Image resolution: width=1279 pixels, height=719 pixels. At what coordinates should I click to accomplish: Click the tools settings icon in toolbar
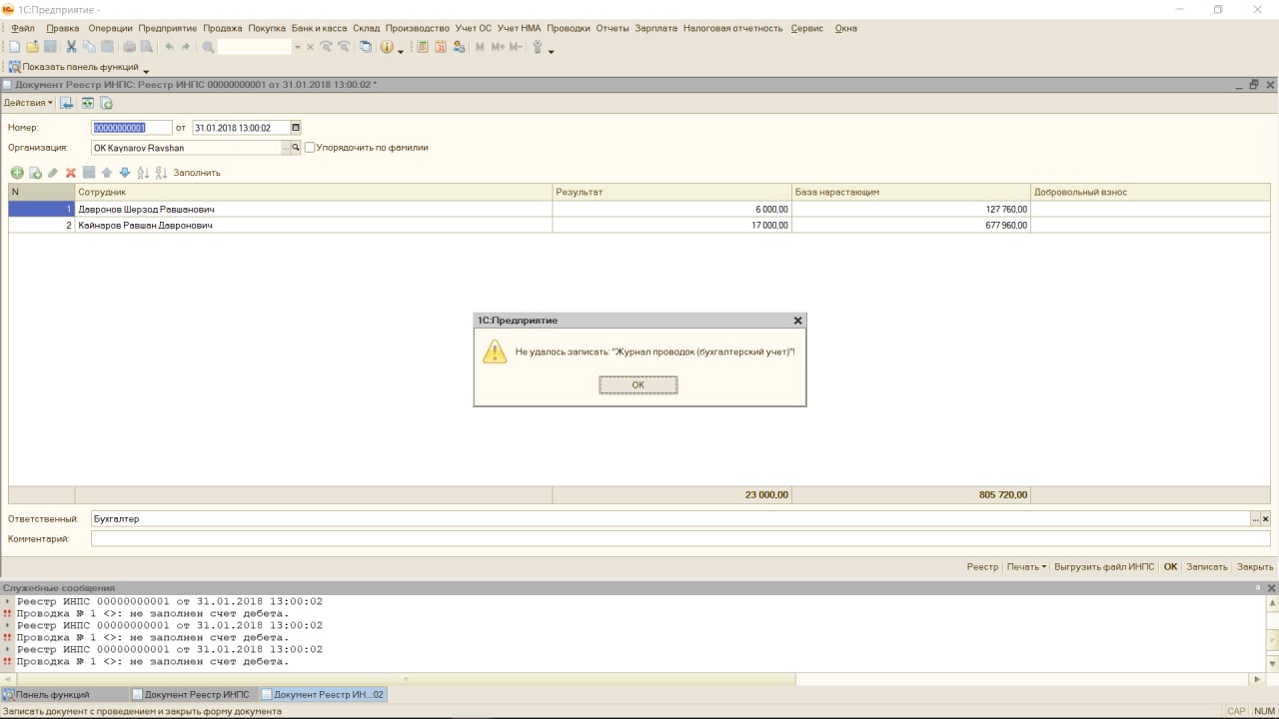point(537,47)
